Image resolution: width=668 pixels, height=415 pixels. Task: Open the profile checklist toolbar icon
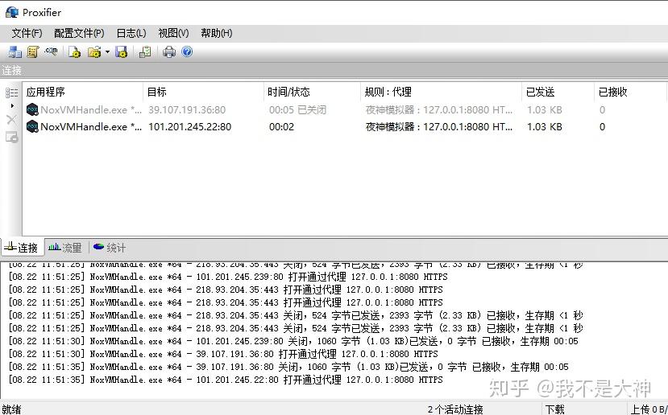[145, 51]
